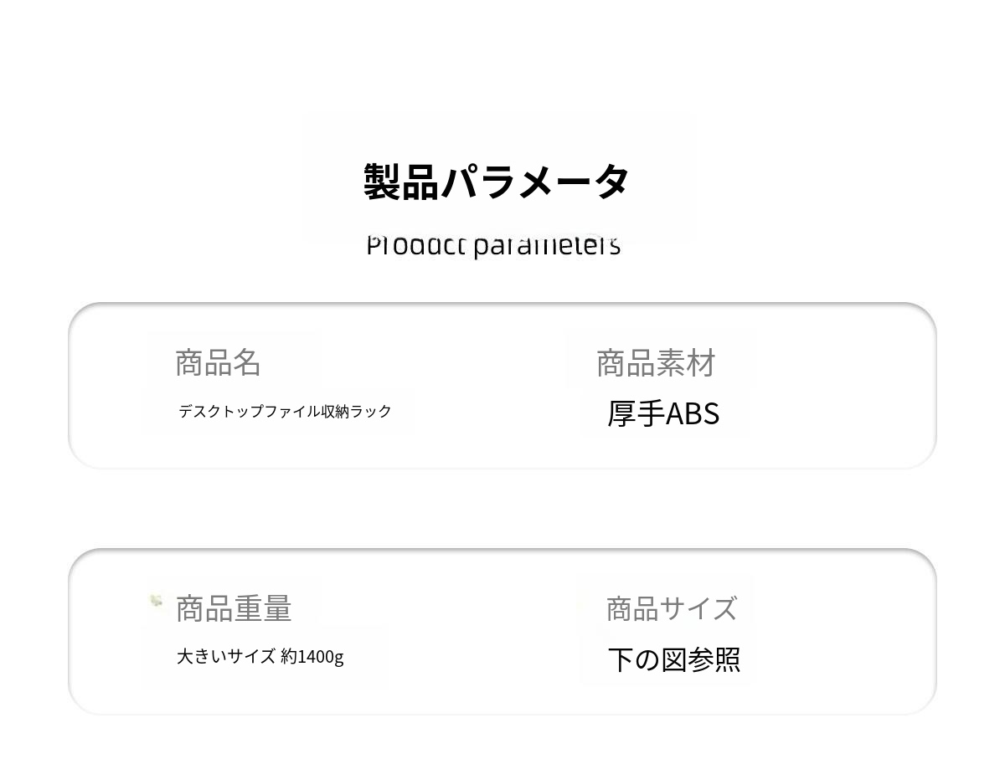The height and width of the screenshot is (769, 1005).
Task: Click the 厚手ABS material value
Action: point(663,413)
